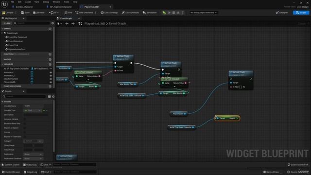Screen dimensions: 311x175
Task: Toggle visibility eye for Ammotext_1 variable
Action: pos(51,76)
